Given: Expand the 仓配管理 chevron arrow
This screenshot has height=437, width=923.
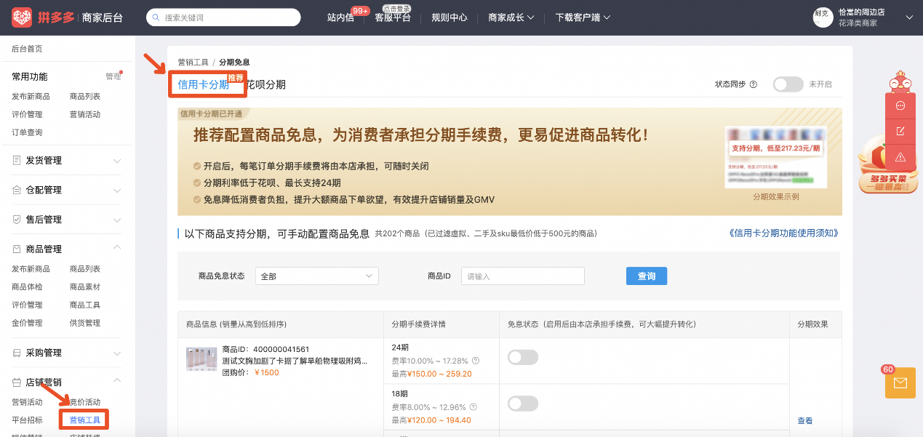Looking at the screenshot, I should 117,190.
